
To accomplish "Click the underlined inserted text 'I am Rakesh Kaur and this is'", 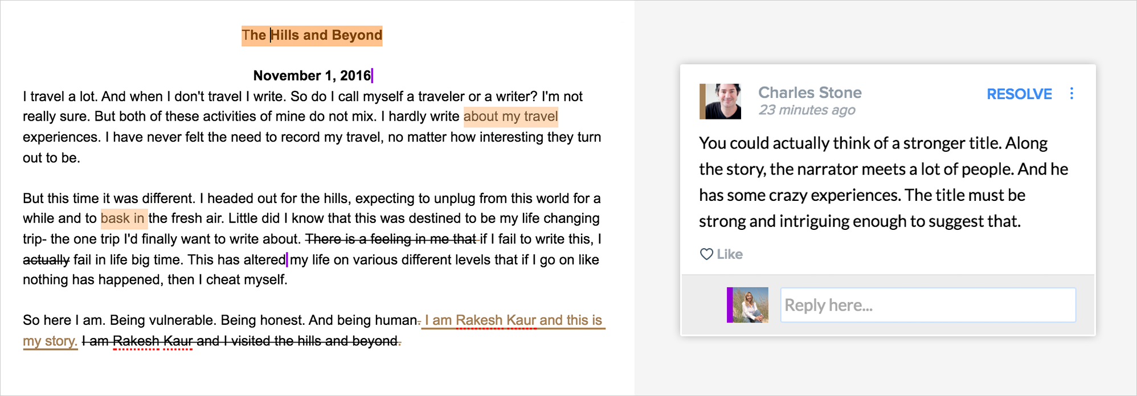I will [513, 320].
